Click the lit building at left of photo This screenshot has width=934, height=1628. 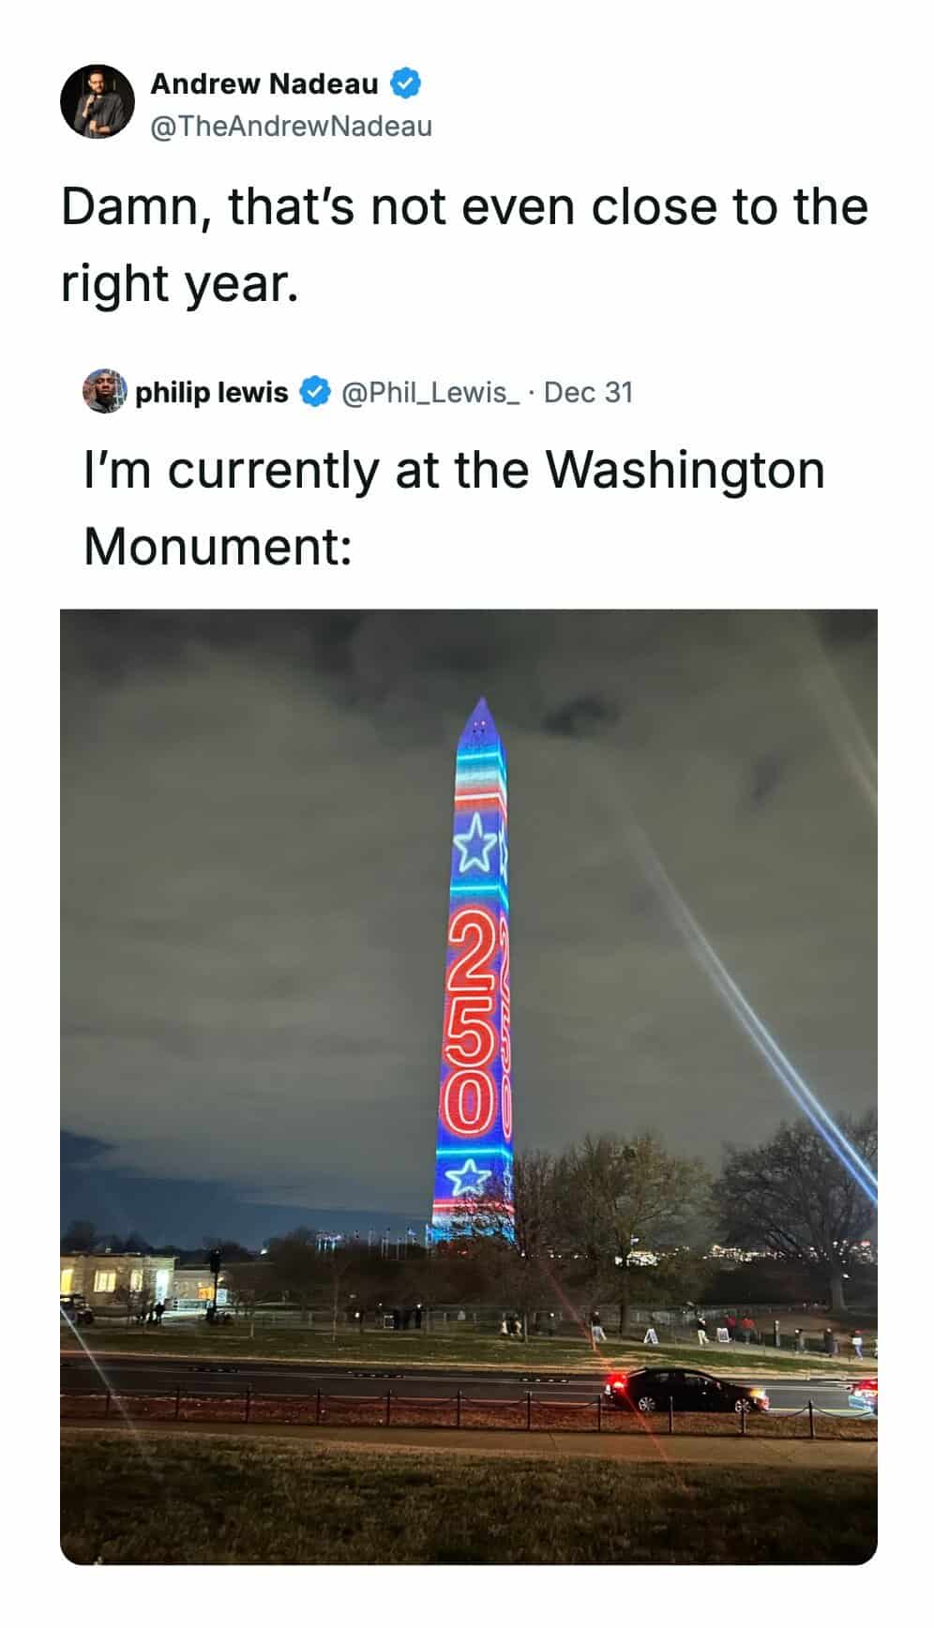click(119, 1278)
